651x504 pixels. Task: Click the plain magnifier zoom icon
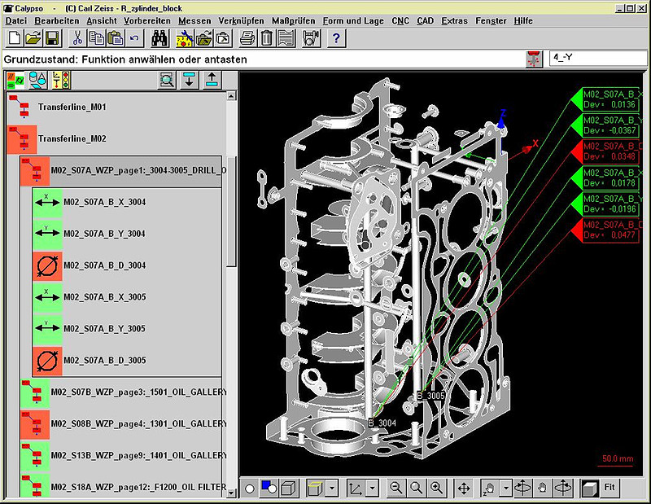(417, 488)
